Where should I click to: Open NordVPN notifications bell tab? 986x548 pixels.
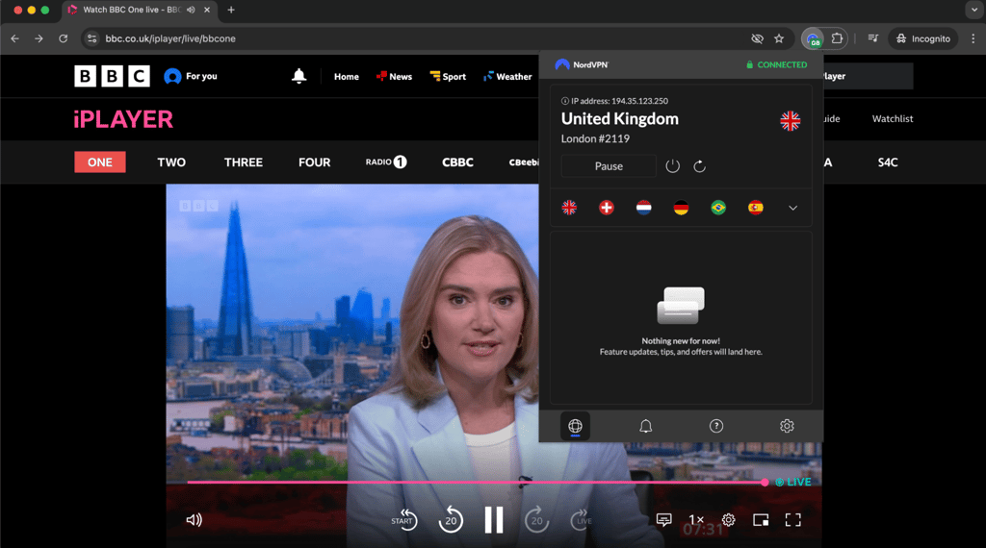click(x=646, y=426)
